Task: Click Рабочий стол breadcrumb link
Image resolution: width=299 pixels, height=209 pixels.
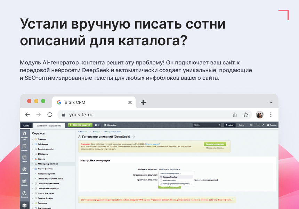Action: 83,132
